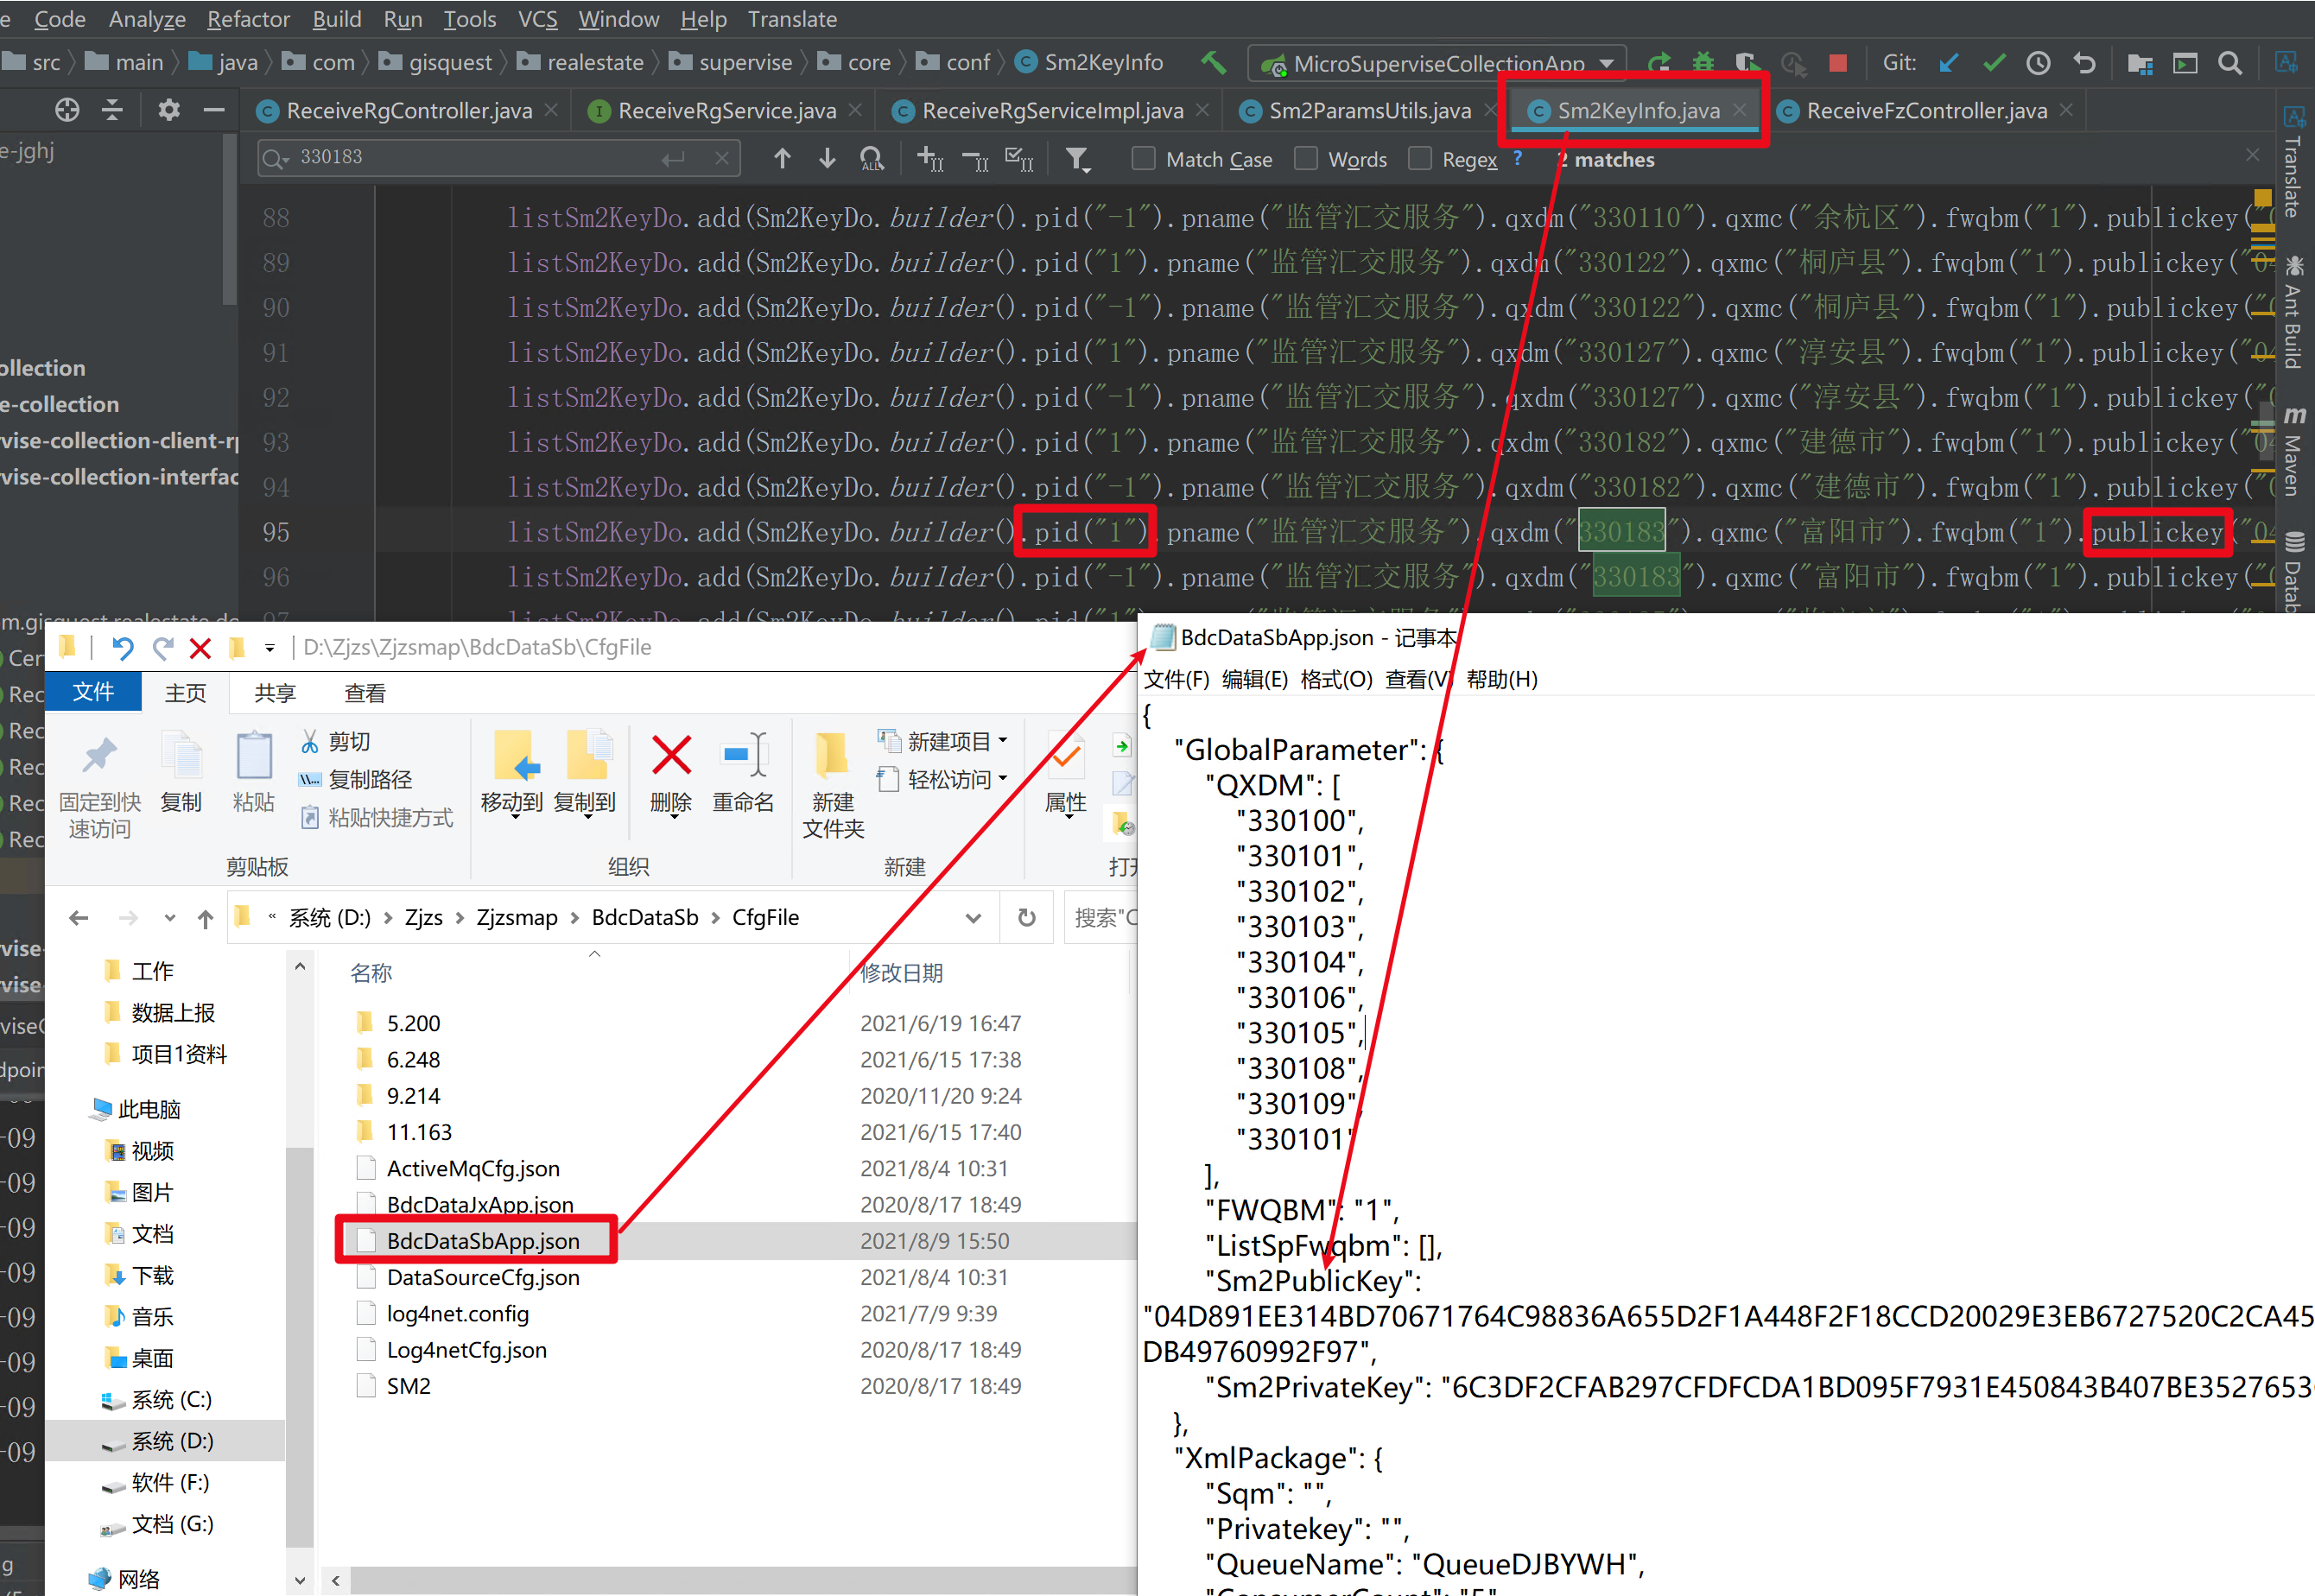Switch to the ReceiveFzController.java tab
The height and width of the screenshot is (1596, 2315).
(x=1926, y=111)
